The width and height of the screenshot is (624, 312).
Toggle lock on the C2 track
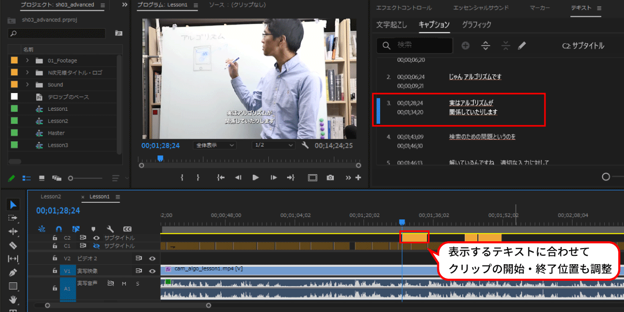click(x=55, y=238)
